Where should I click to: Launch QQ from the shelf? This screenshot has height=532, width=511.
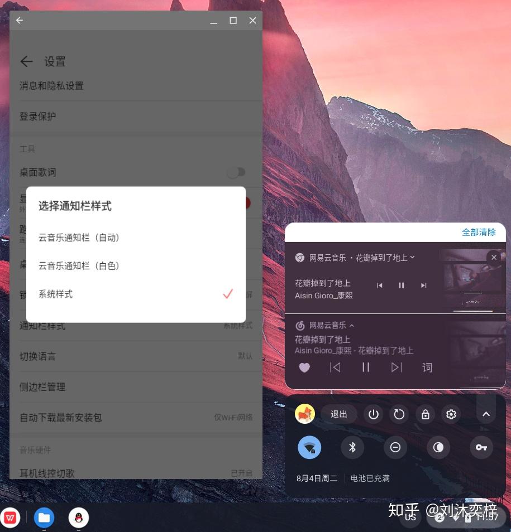tap(79, 518)
